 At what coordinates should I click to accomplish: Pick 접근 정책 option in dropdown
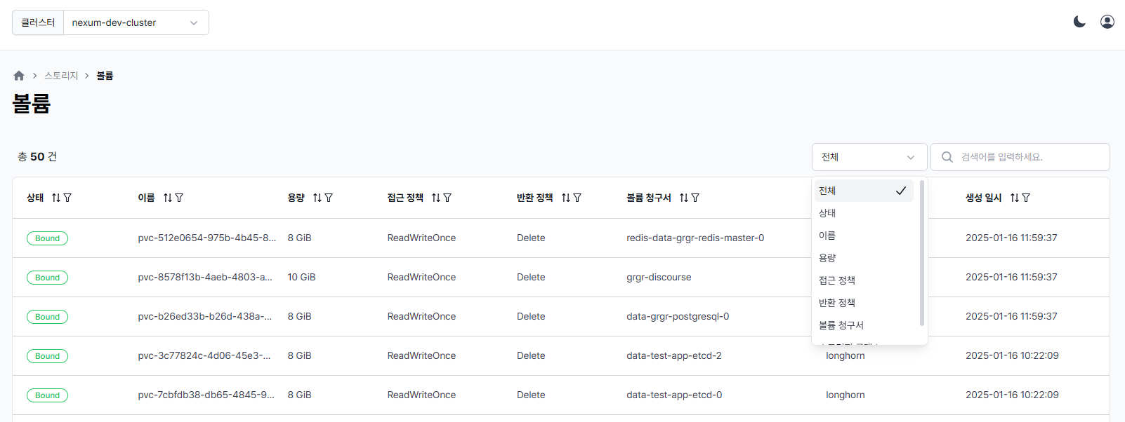click(837, 280)
